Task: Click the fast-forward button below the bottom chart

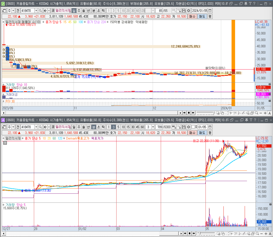Action: 194,233
